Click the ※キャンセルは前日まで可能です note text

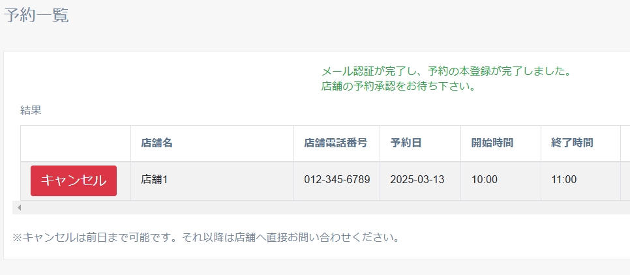tap(205, 237)
